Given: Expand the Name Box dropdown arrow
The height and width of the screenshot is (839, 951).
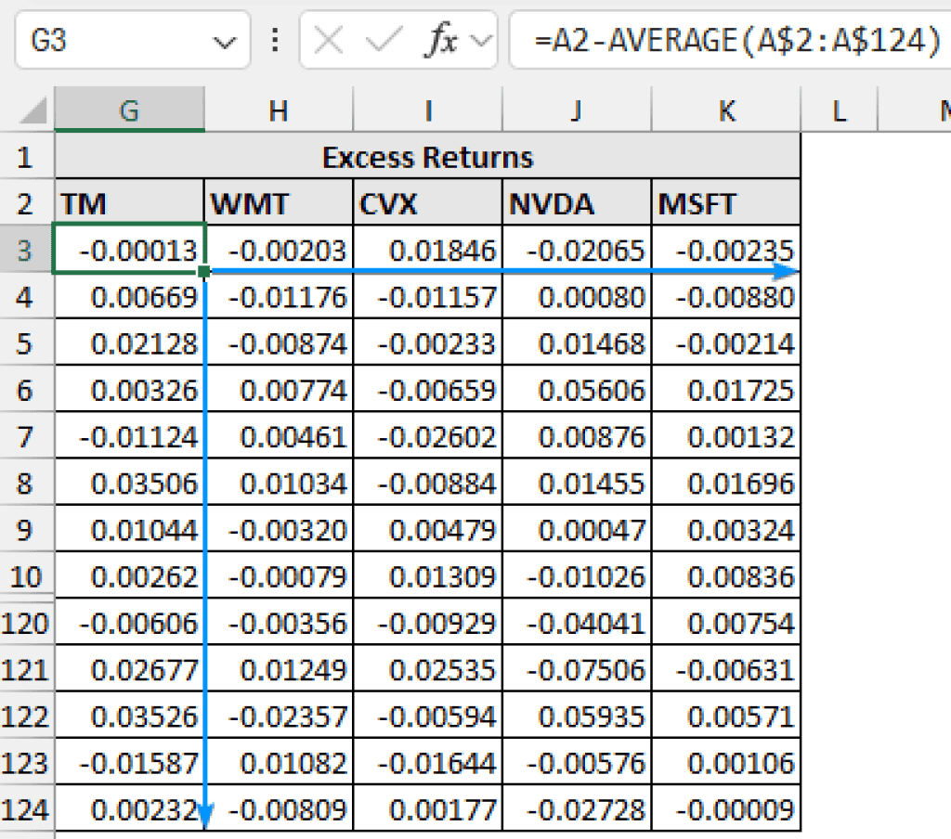Looking at the screenshot, I should coord(224,42).
